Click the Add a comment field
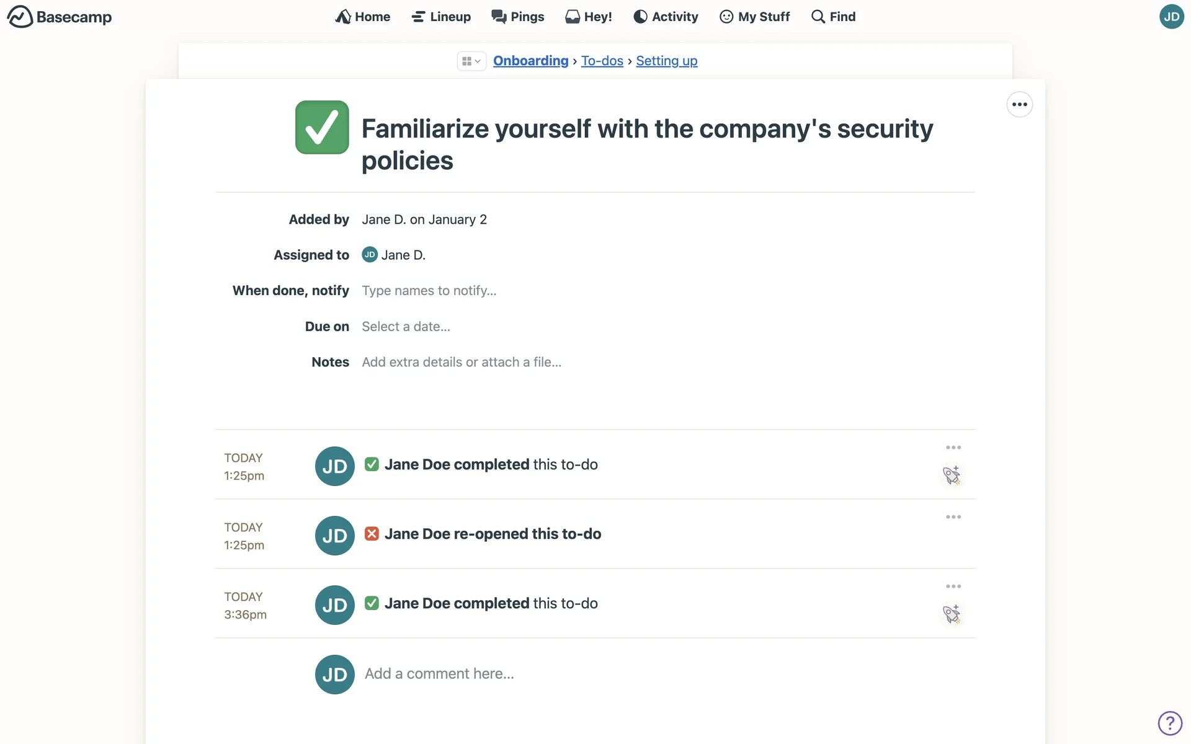The height and width of the screenshot is (744, 1191). 439,674
